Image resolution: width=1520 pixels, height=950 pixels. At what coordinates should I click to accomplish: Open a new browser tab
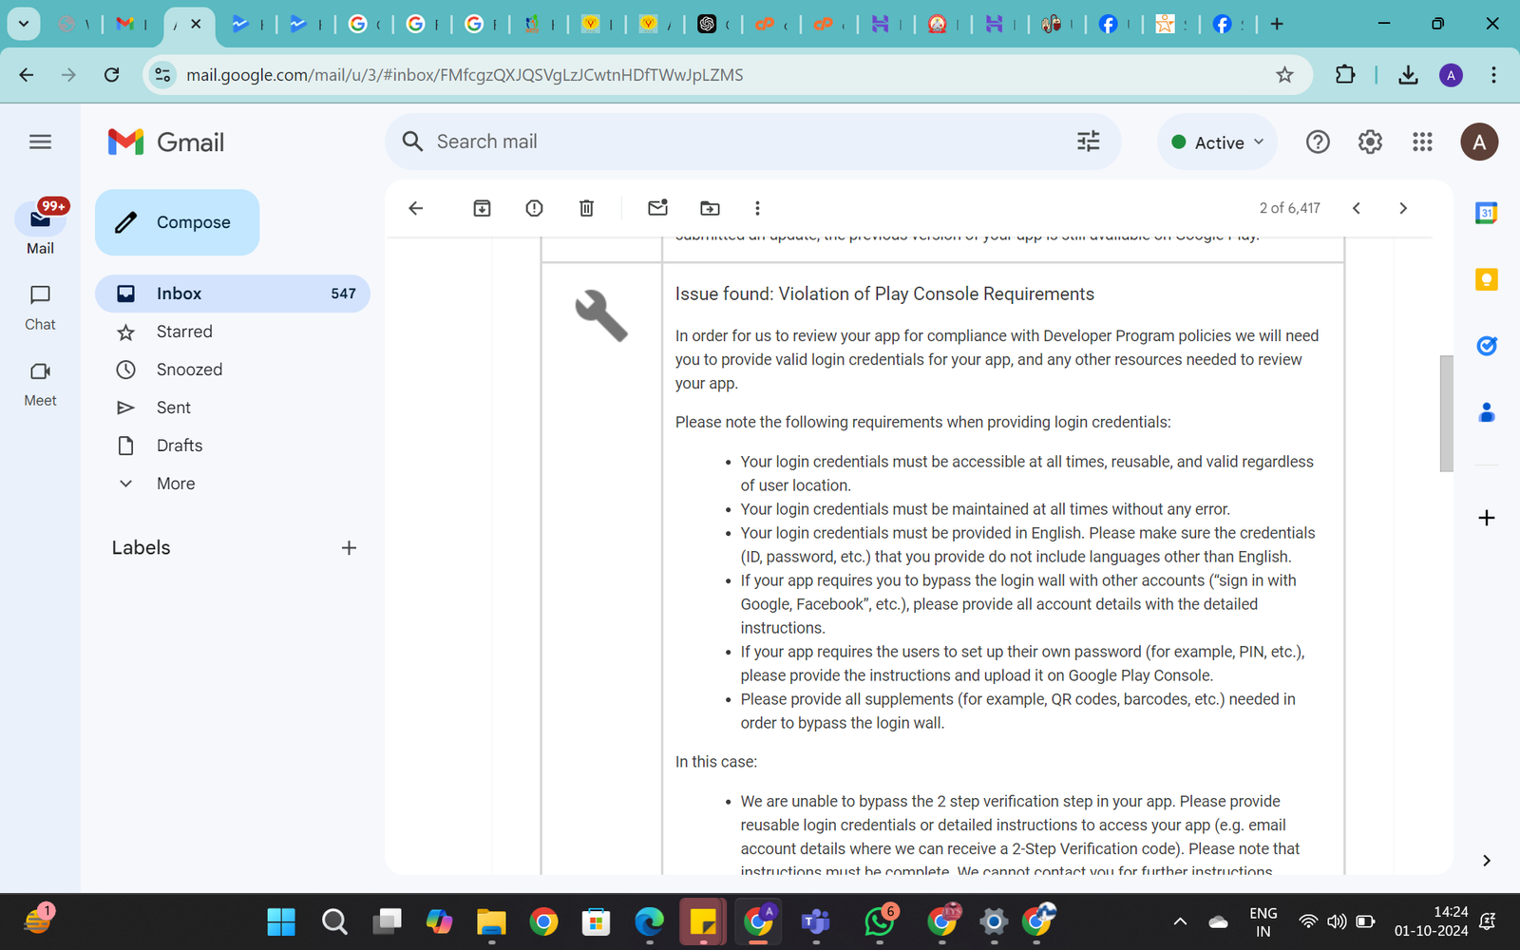tap(1277, 24)
